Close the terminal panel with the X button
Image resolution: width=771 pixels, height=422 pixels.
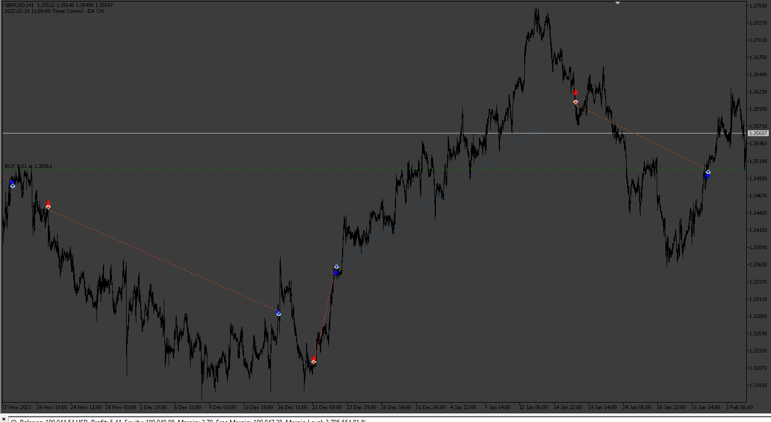click(x=3, y=419)
